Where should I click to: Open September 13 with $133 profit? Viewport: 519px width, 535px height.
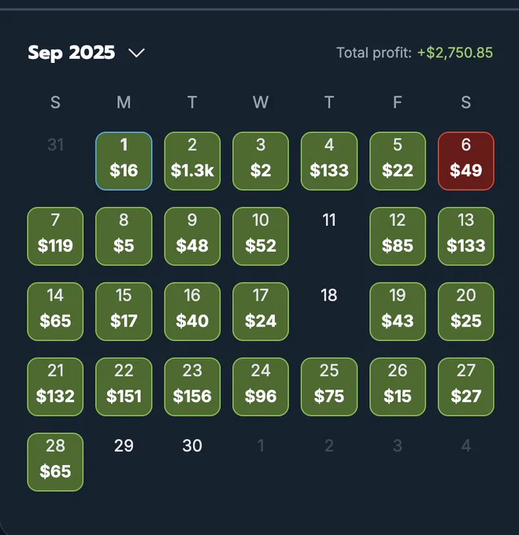point(466,237)
